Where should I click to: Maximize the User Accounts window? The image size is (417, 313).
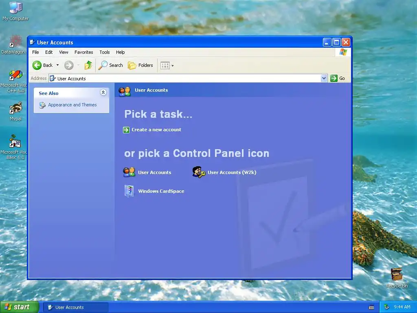[336, 42]
